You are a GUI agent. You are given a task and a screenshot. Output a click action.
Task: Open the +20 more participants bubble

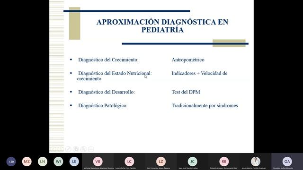pyautogui.click(x=11, y=161)
